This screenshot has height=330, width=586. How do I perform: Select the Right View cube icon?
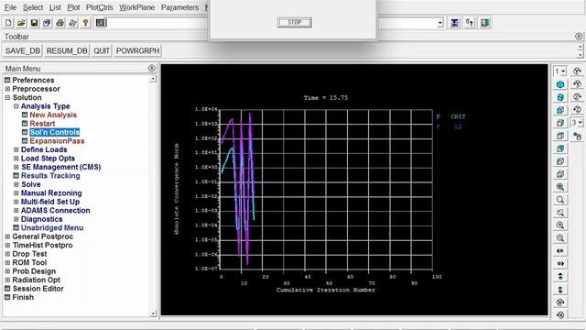pos(559,123)
